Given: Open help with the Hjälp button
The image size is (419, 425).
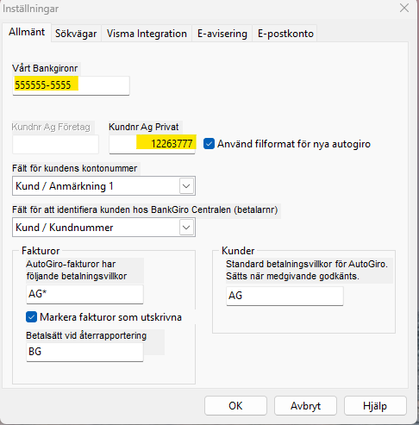Looking at the screenshot, I should (375, 406).
